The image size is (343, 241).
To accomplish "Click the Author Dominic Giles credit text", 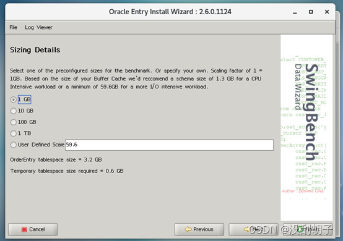I will 303,191.
